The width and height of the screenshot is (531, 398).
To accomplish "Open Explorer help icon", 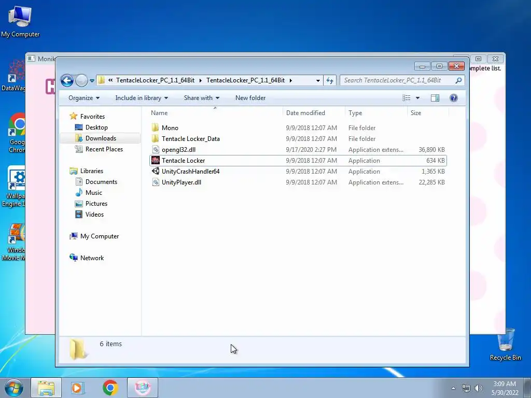I will 453,98.
